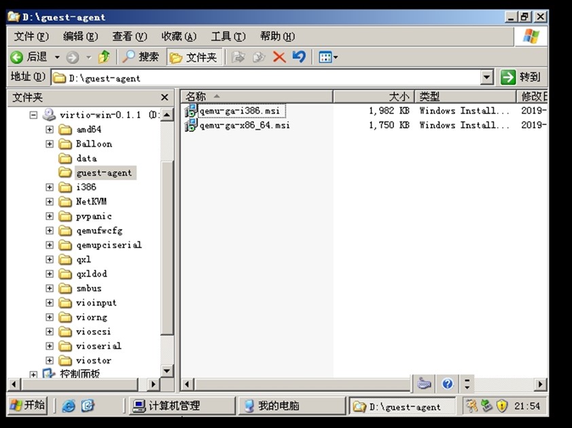
Task: Select the guest-agent folder icon in tree
Action: 65,173
